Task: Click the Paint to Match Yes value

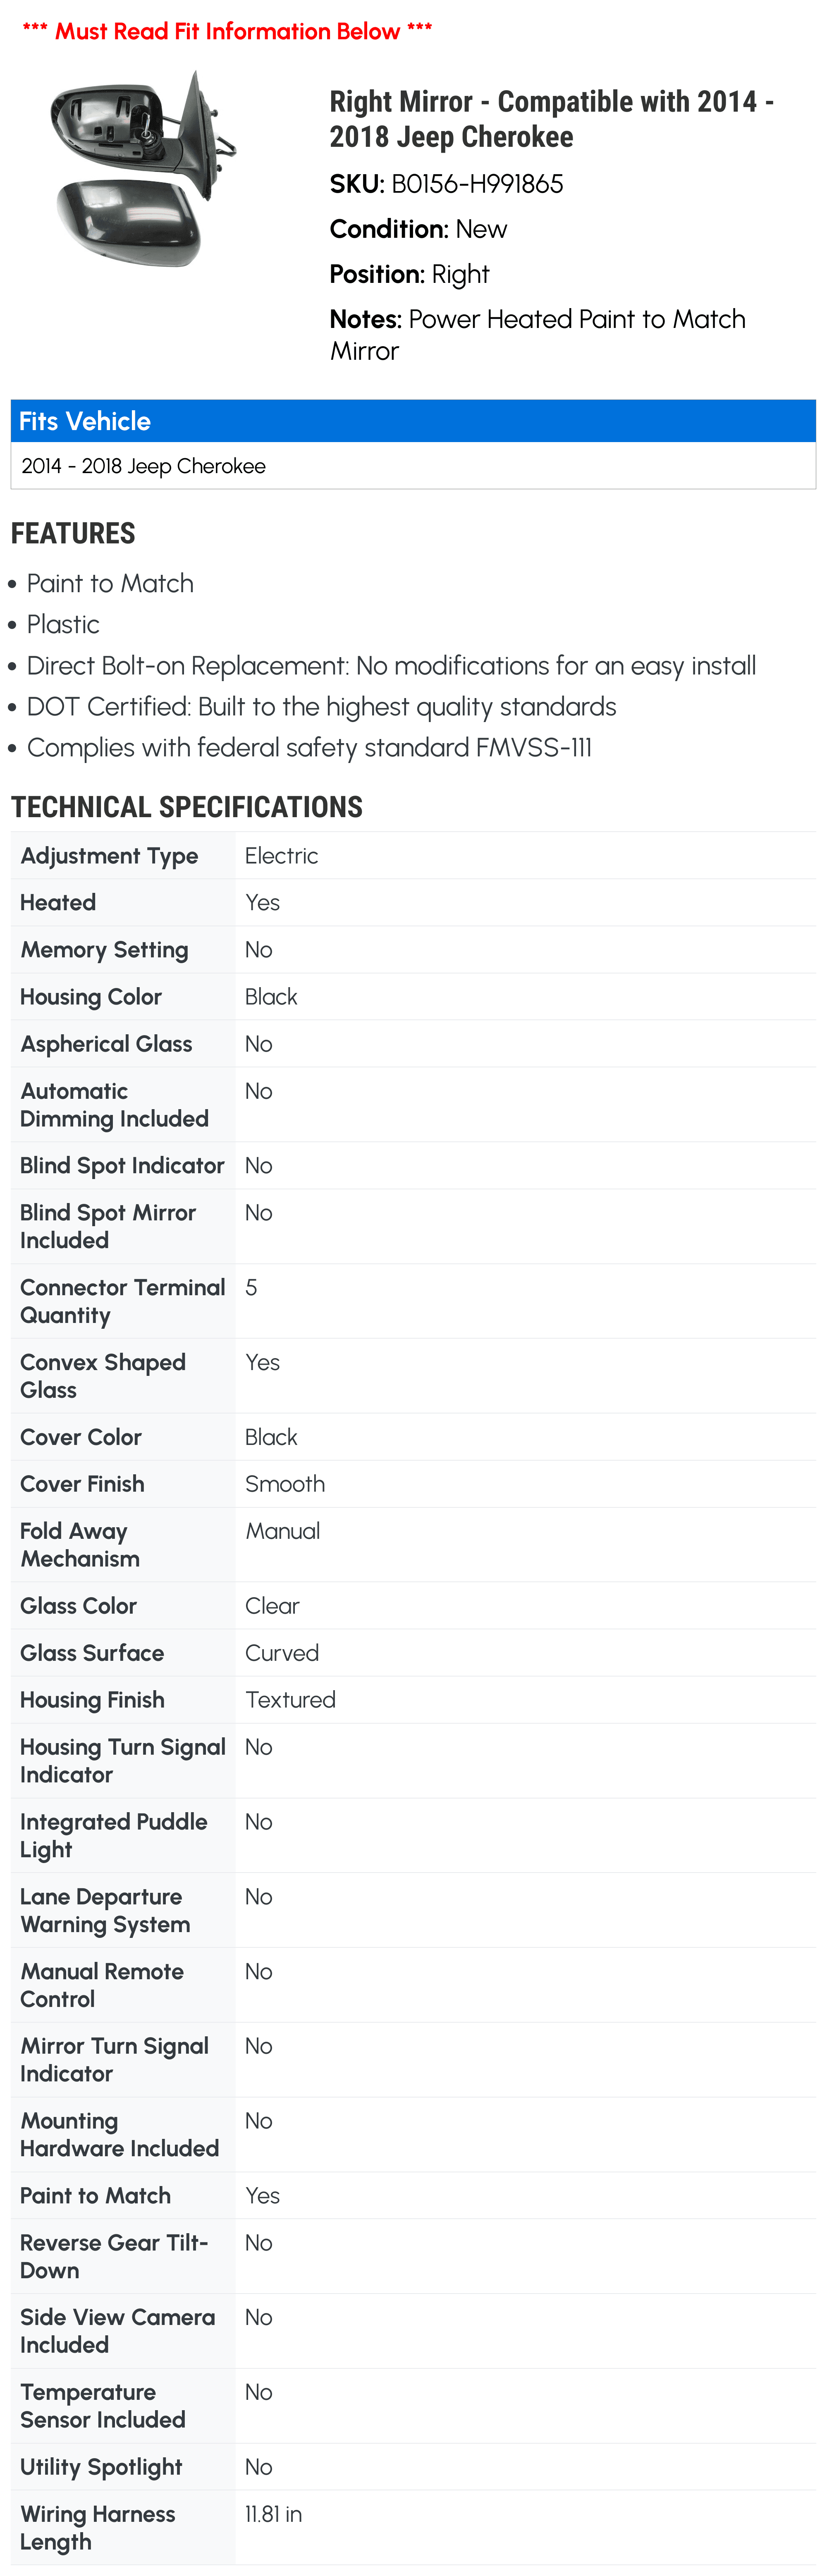Action: pyautogui.click(x=262, y=2195)
